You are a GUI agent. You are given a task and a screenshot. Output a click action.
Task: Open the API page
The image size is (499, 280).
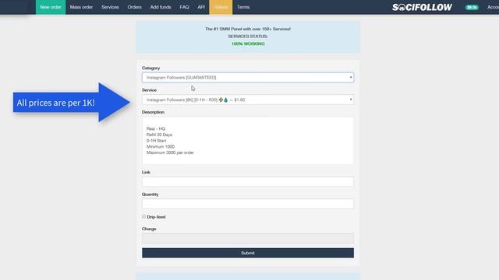(201, 7)
